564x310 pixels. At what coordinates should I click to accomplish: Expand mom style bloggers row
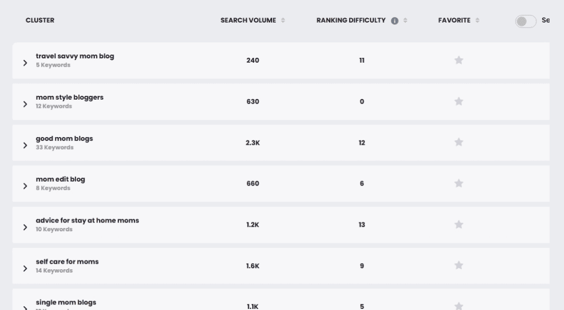(x=25, y=104)
